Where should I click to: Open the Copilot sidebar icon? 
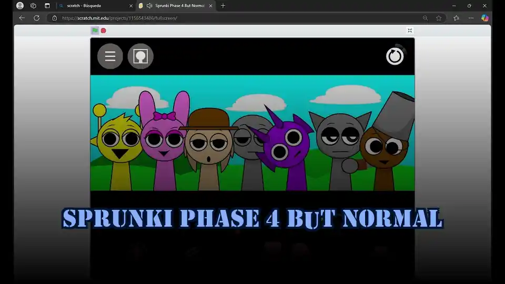[x=484, y=18]
